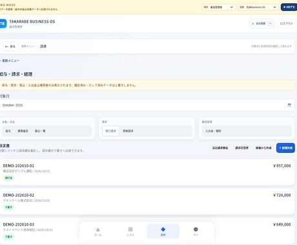Click the October 2026 month field
The height and width of the screenshot is (245, 297).
pos(147,105)
